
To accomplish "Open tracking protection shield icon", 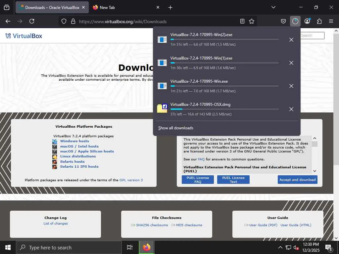I will point(64,21).
